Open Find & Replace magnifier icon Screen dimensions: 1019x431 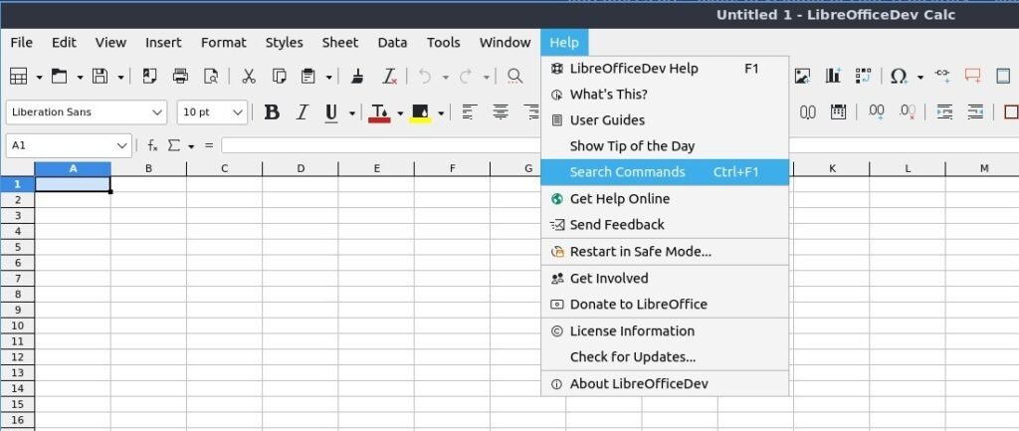(x=515, y=76)
